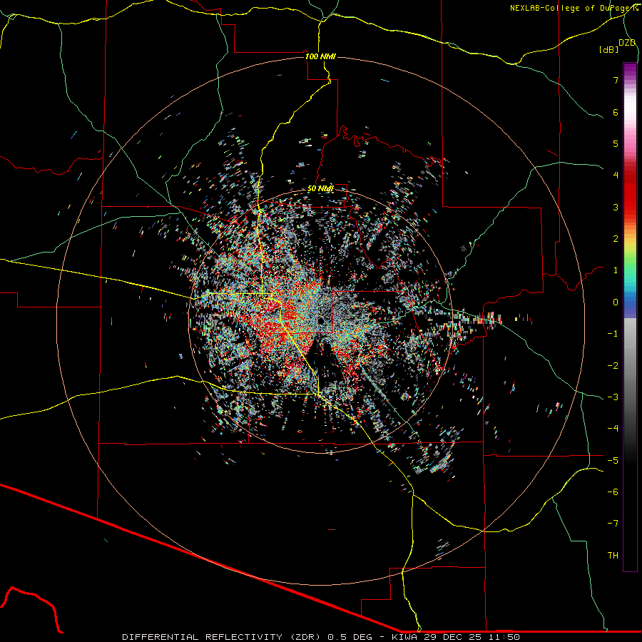Screen dimensions: 642x642
Task: Click the 1 dB tick label
Action: click(x=616, y=270)
